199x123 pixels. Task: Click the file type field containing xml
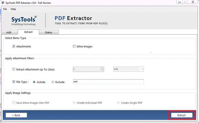click(108, 82)
